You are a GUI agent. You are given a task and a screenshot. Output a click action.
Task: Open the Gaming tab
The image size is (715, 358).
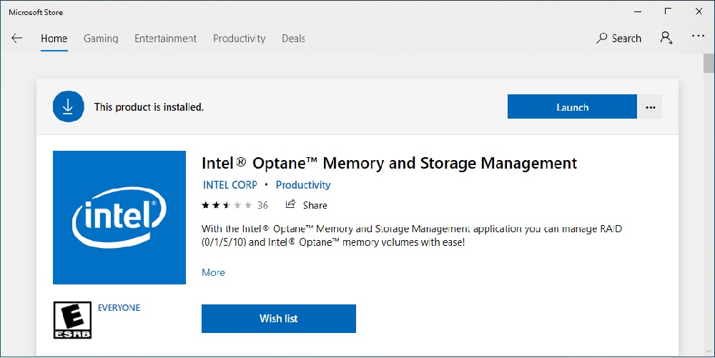coord(101,39)
